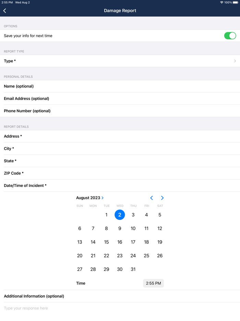Tap the Email Address (optional) field

click(x=120, y=99)
